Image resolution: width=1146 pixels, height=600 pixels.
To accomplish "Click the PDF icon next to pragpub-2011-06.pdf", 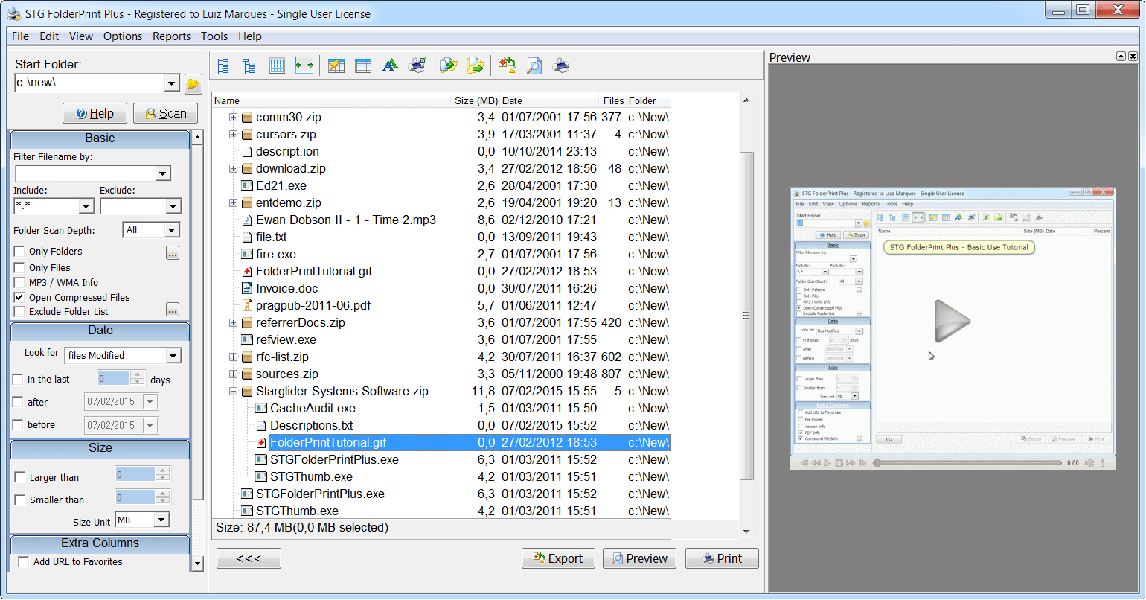I will [248, 306].
